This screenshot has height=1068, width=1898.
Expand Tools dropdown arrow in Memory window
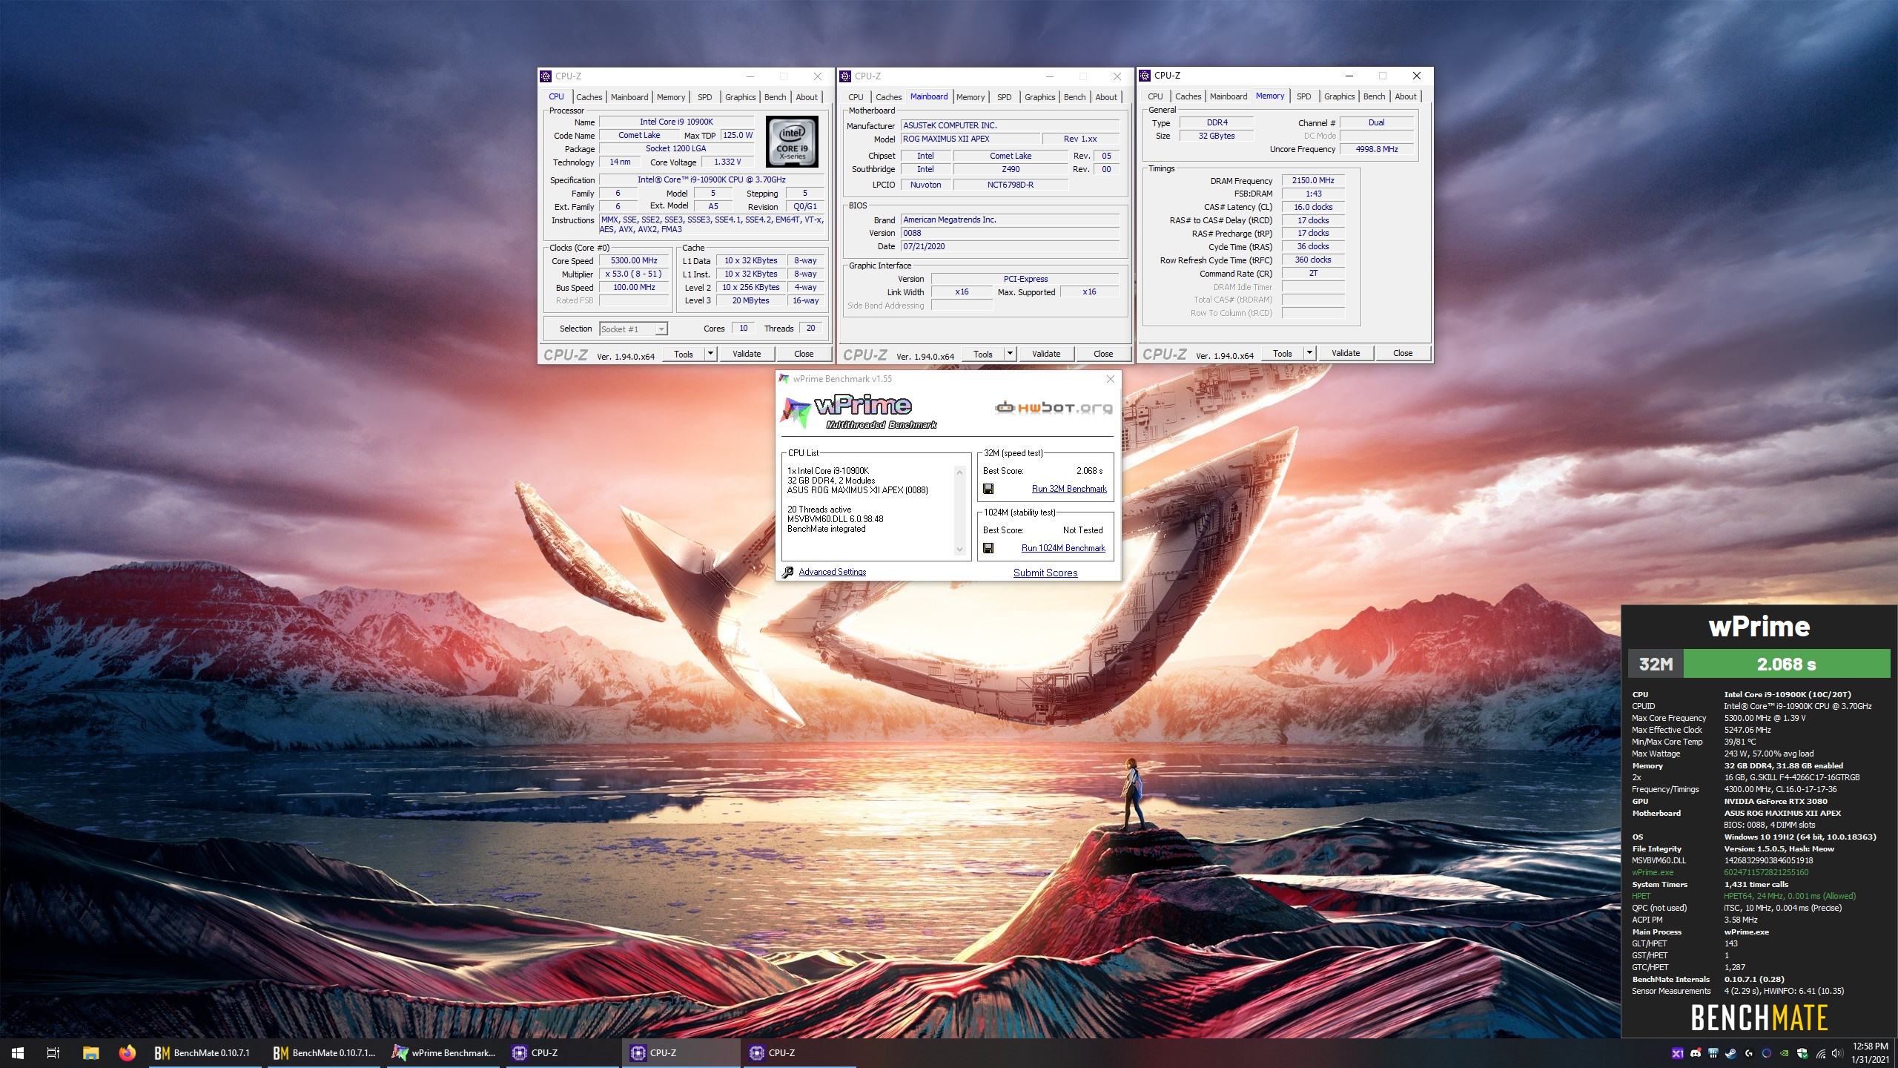pos(1309,353)
